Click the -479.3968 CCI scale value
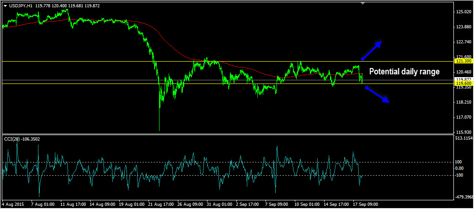 click(464, 197)
